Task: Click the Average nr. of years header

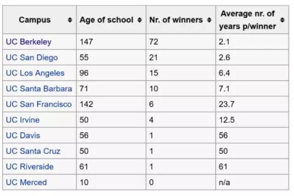Action: 252,20
